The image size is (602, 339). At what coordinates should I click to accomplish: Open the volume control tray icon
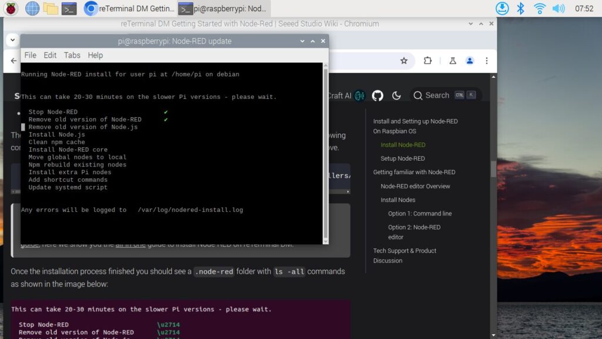click(558, 8)
